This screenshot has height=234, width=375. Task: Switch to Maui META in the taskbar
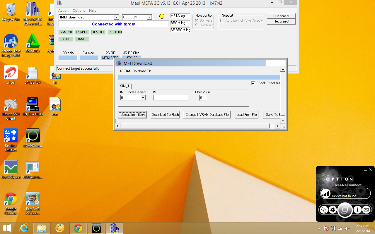[115, 228]
